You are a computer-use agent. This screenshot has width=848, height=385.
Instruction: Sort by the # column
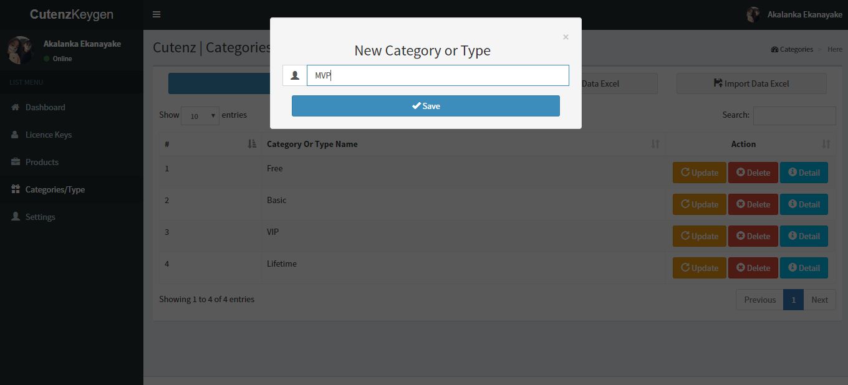[x=210, y=144]
